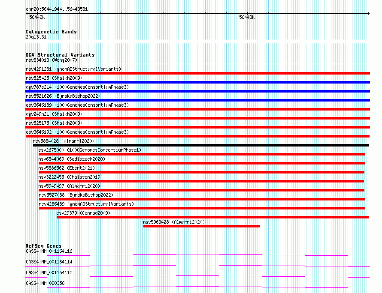This screenshot has height=293, width=382.
Task: Click the 56442k ruler label
Action: [x=37, y=17]
